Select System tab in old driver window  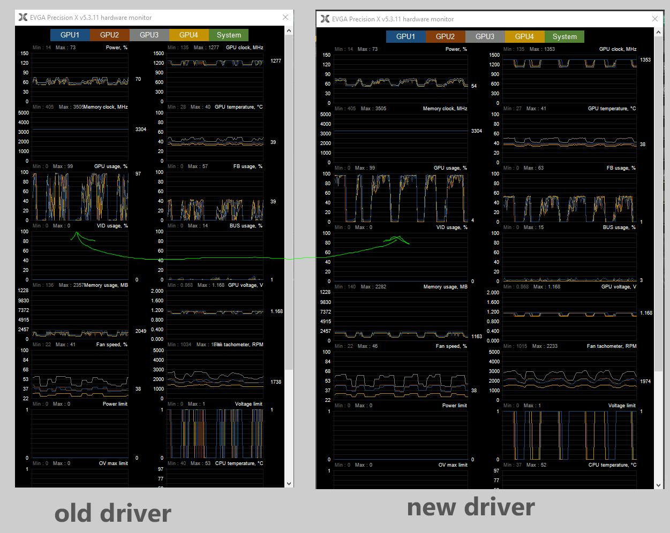click(x=229, y=35)
